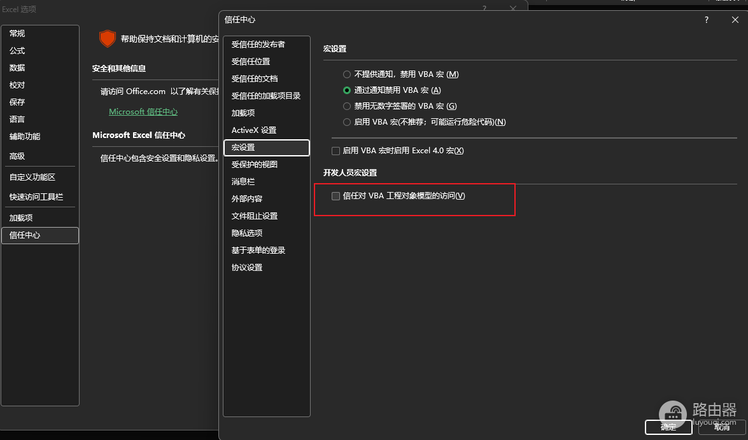
Task: Click 'Microsoft Excel 信任中心' heading
Action: (139, 135)
